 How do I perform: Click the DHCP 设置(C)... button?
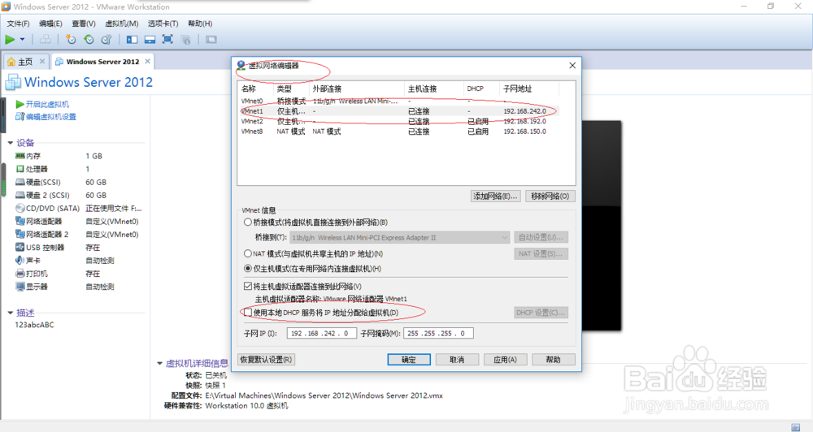click(x=541, y=313)
